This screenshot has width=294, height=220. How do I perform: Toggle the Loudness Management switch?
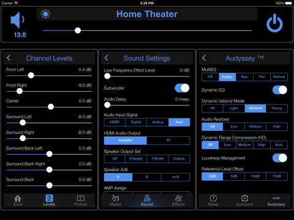280,158
